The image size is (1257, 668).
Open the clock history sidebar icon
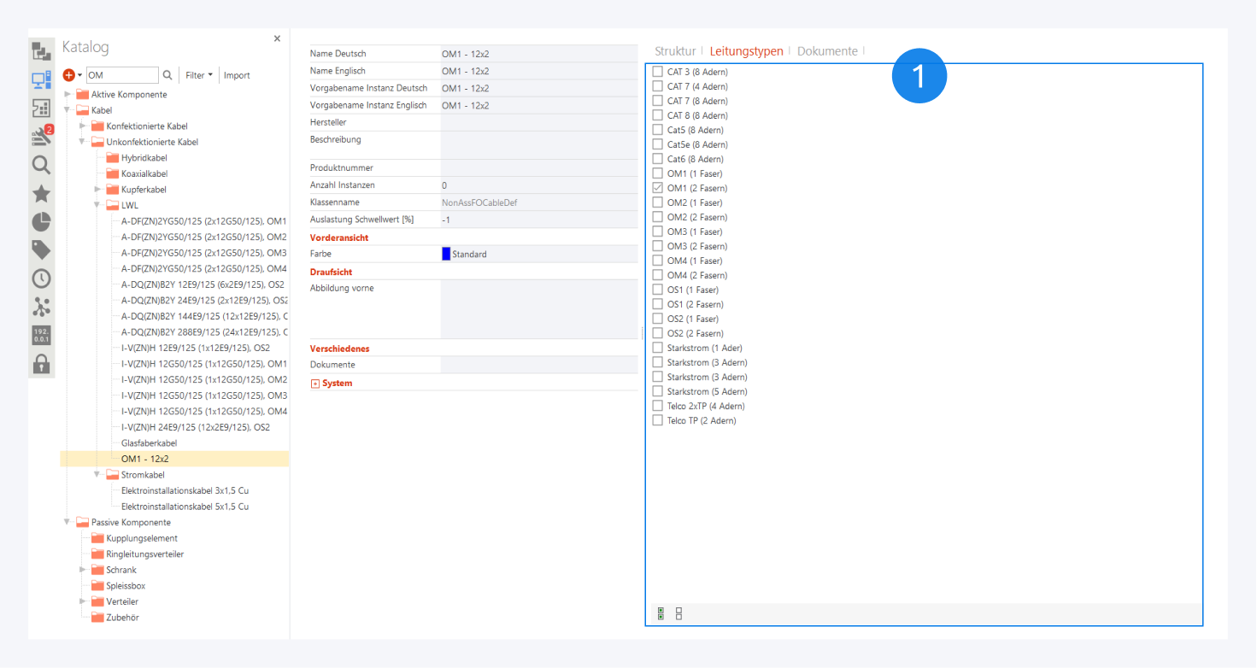[41, 278]
